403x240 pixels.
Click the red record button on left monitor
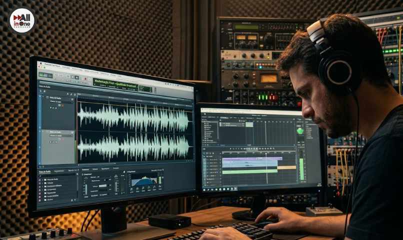click(x=85, y=78)
